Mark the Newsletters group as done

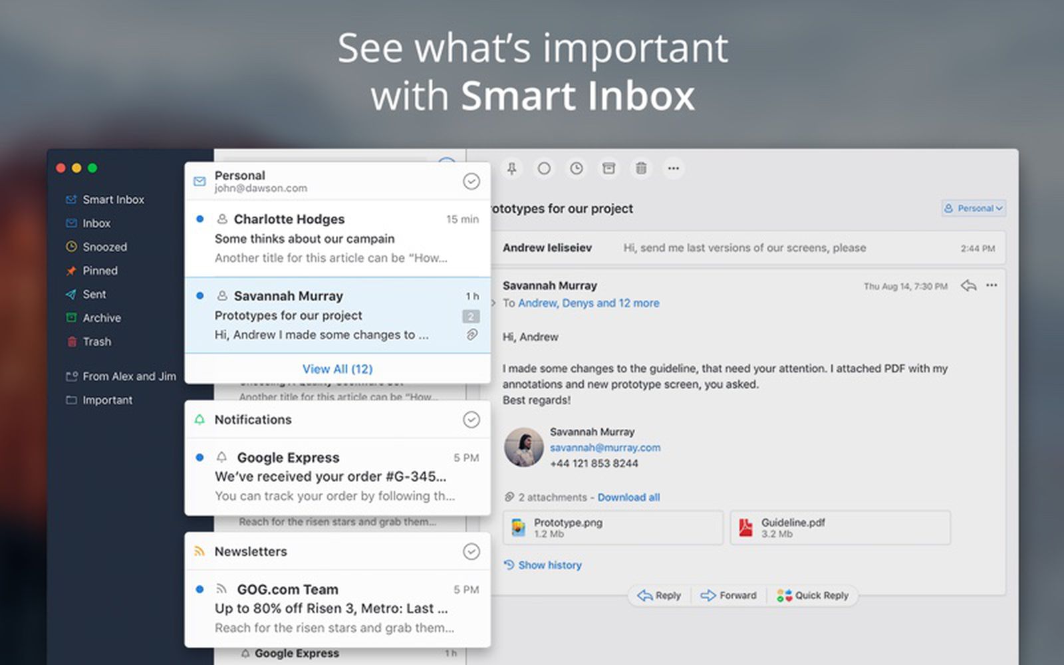[471, 551]
